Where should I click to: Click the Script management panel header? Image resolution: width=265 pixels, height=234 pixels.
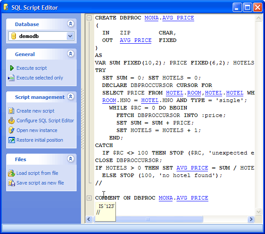pos(41,97)
